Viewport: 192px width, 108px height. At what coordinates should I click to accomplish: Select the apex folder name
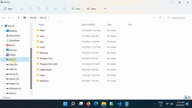pyautogui.click(x=42, y=36)
